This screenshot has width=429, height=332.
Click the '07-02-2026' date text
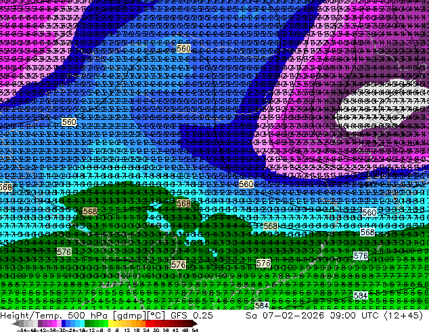pyautogui.click(x=293, y=316)
